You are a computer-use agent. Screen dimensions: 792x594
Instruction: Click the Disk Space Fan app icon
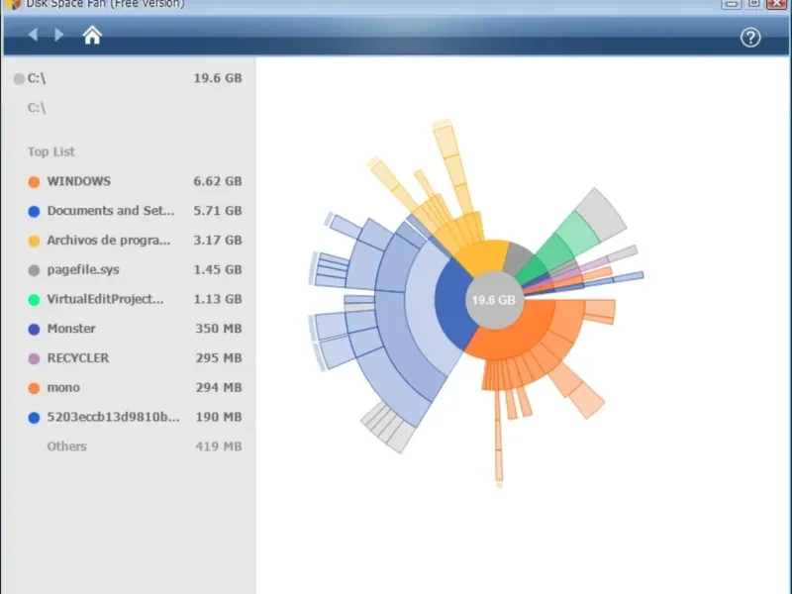pyautogui.click(x=11, y=4)
